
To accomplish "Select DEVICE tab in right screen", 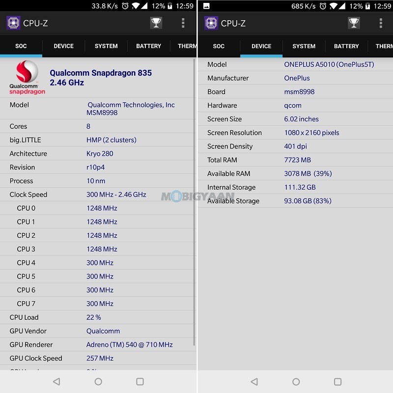I will (x=261, y=46).
